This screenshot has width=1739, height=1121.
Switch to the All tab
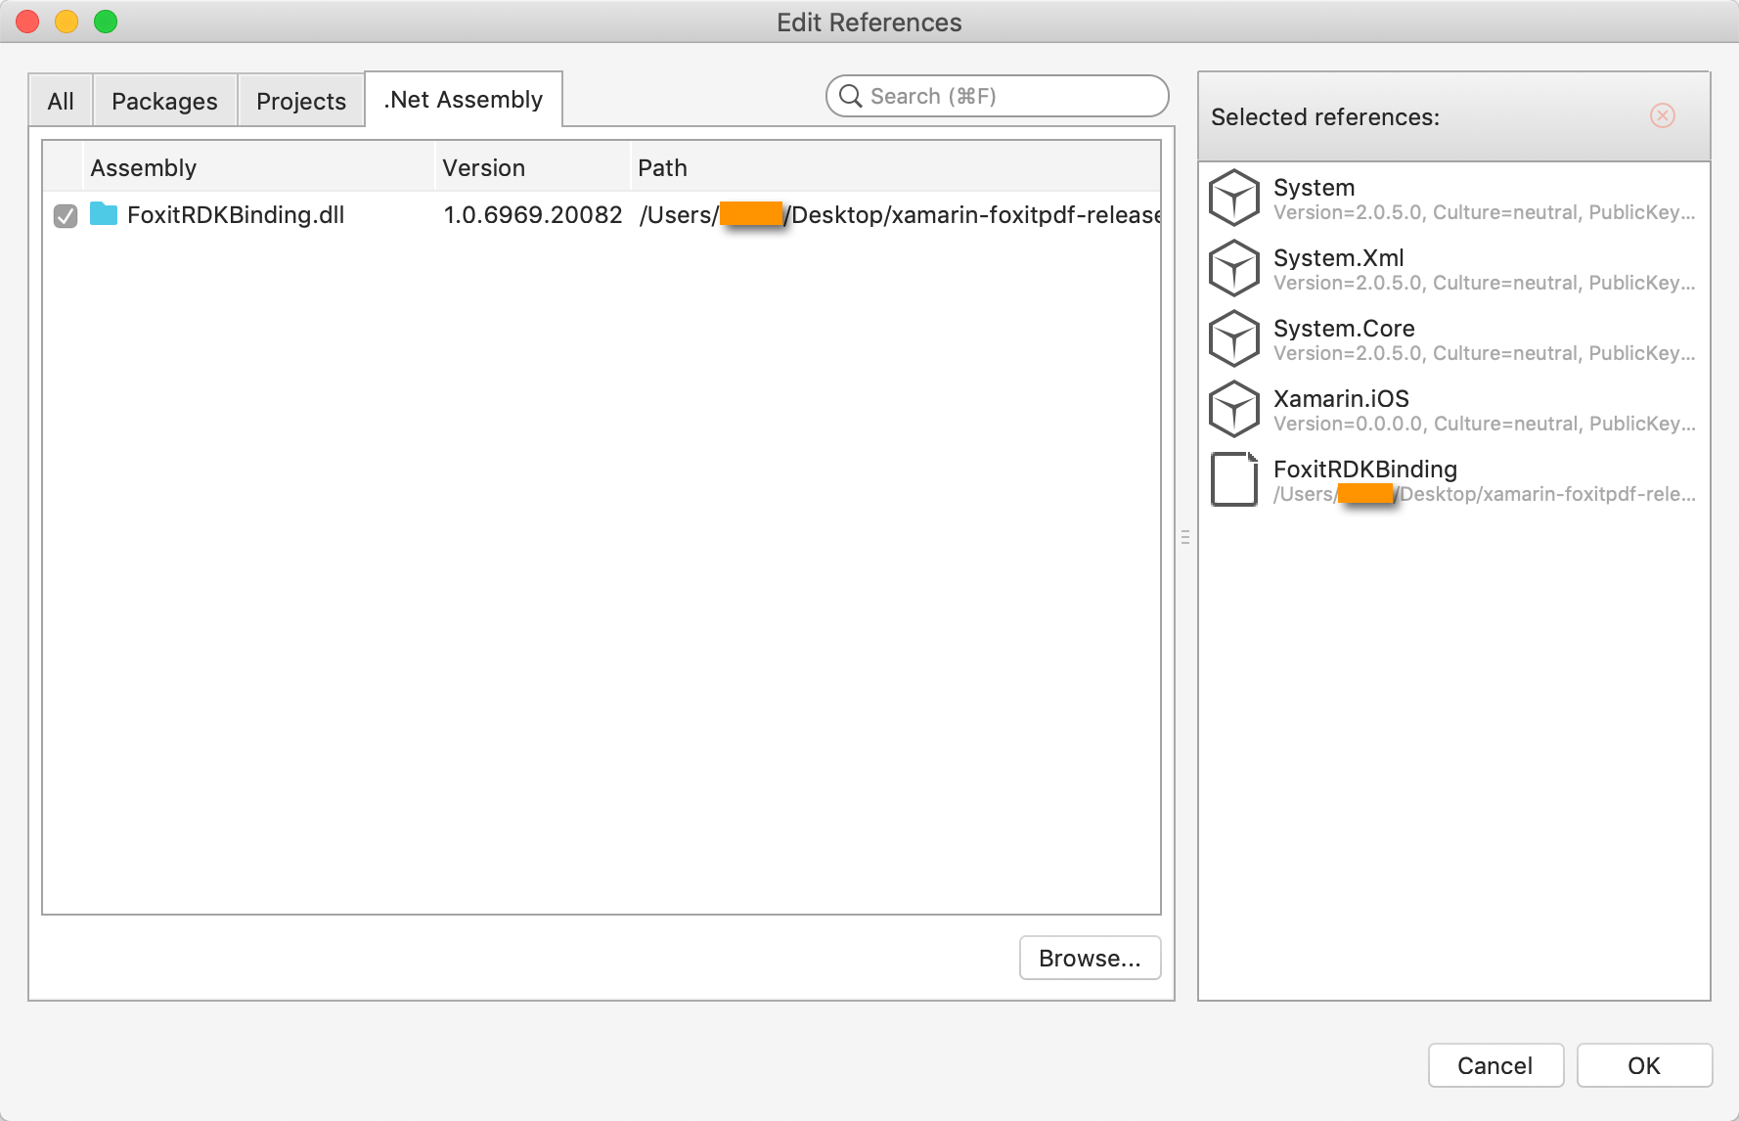61,101
